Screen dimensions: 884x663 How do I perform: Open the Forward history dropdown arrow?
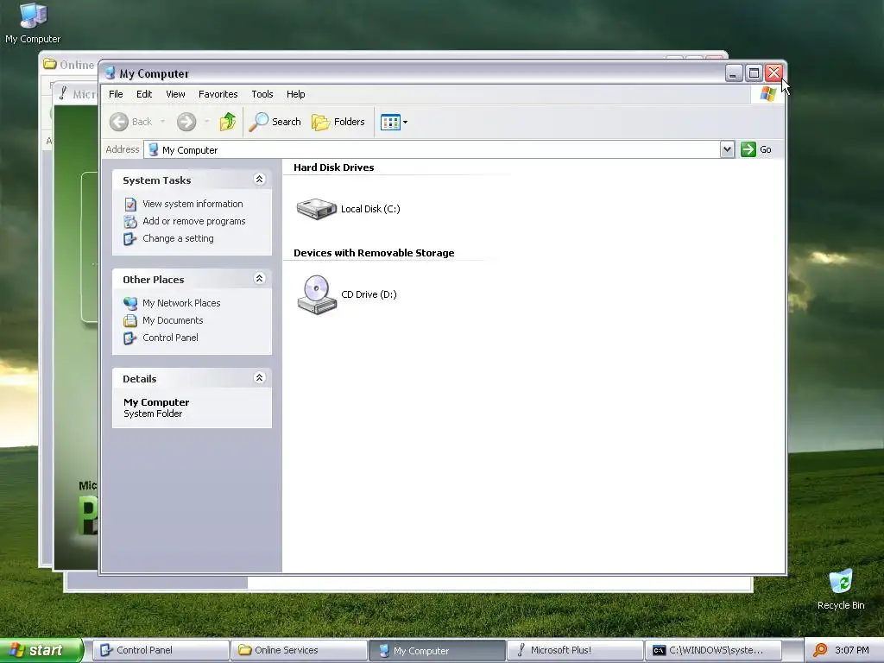click(206, 122)
